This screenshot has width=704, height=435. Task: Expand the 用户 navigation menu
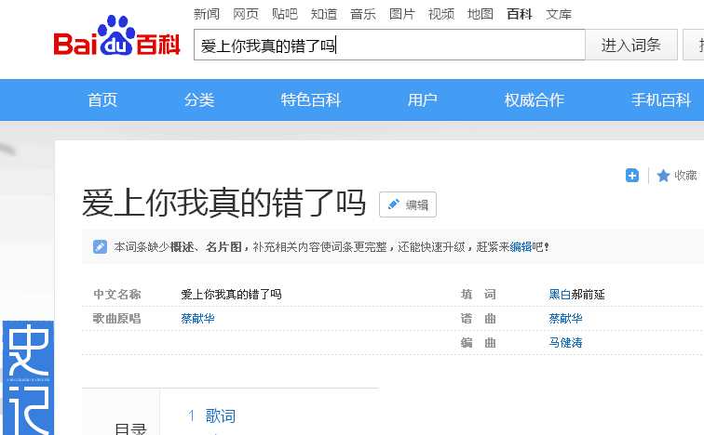(423, 100)
